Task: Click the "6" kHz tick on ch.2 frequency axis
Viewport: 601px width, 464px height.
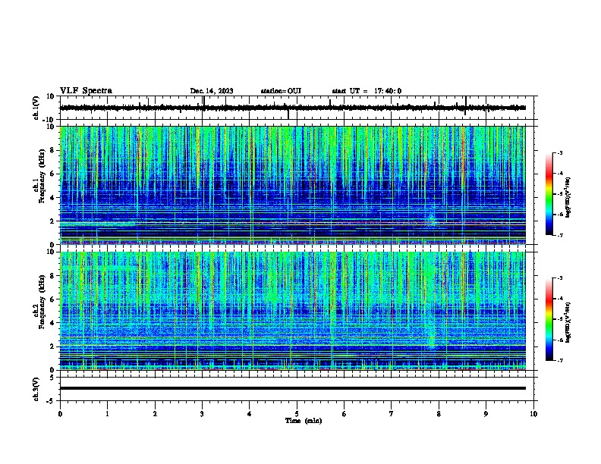Action: pyautogui.click(x=53, y=299)
